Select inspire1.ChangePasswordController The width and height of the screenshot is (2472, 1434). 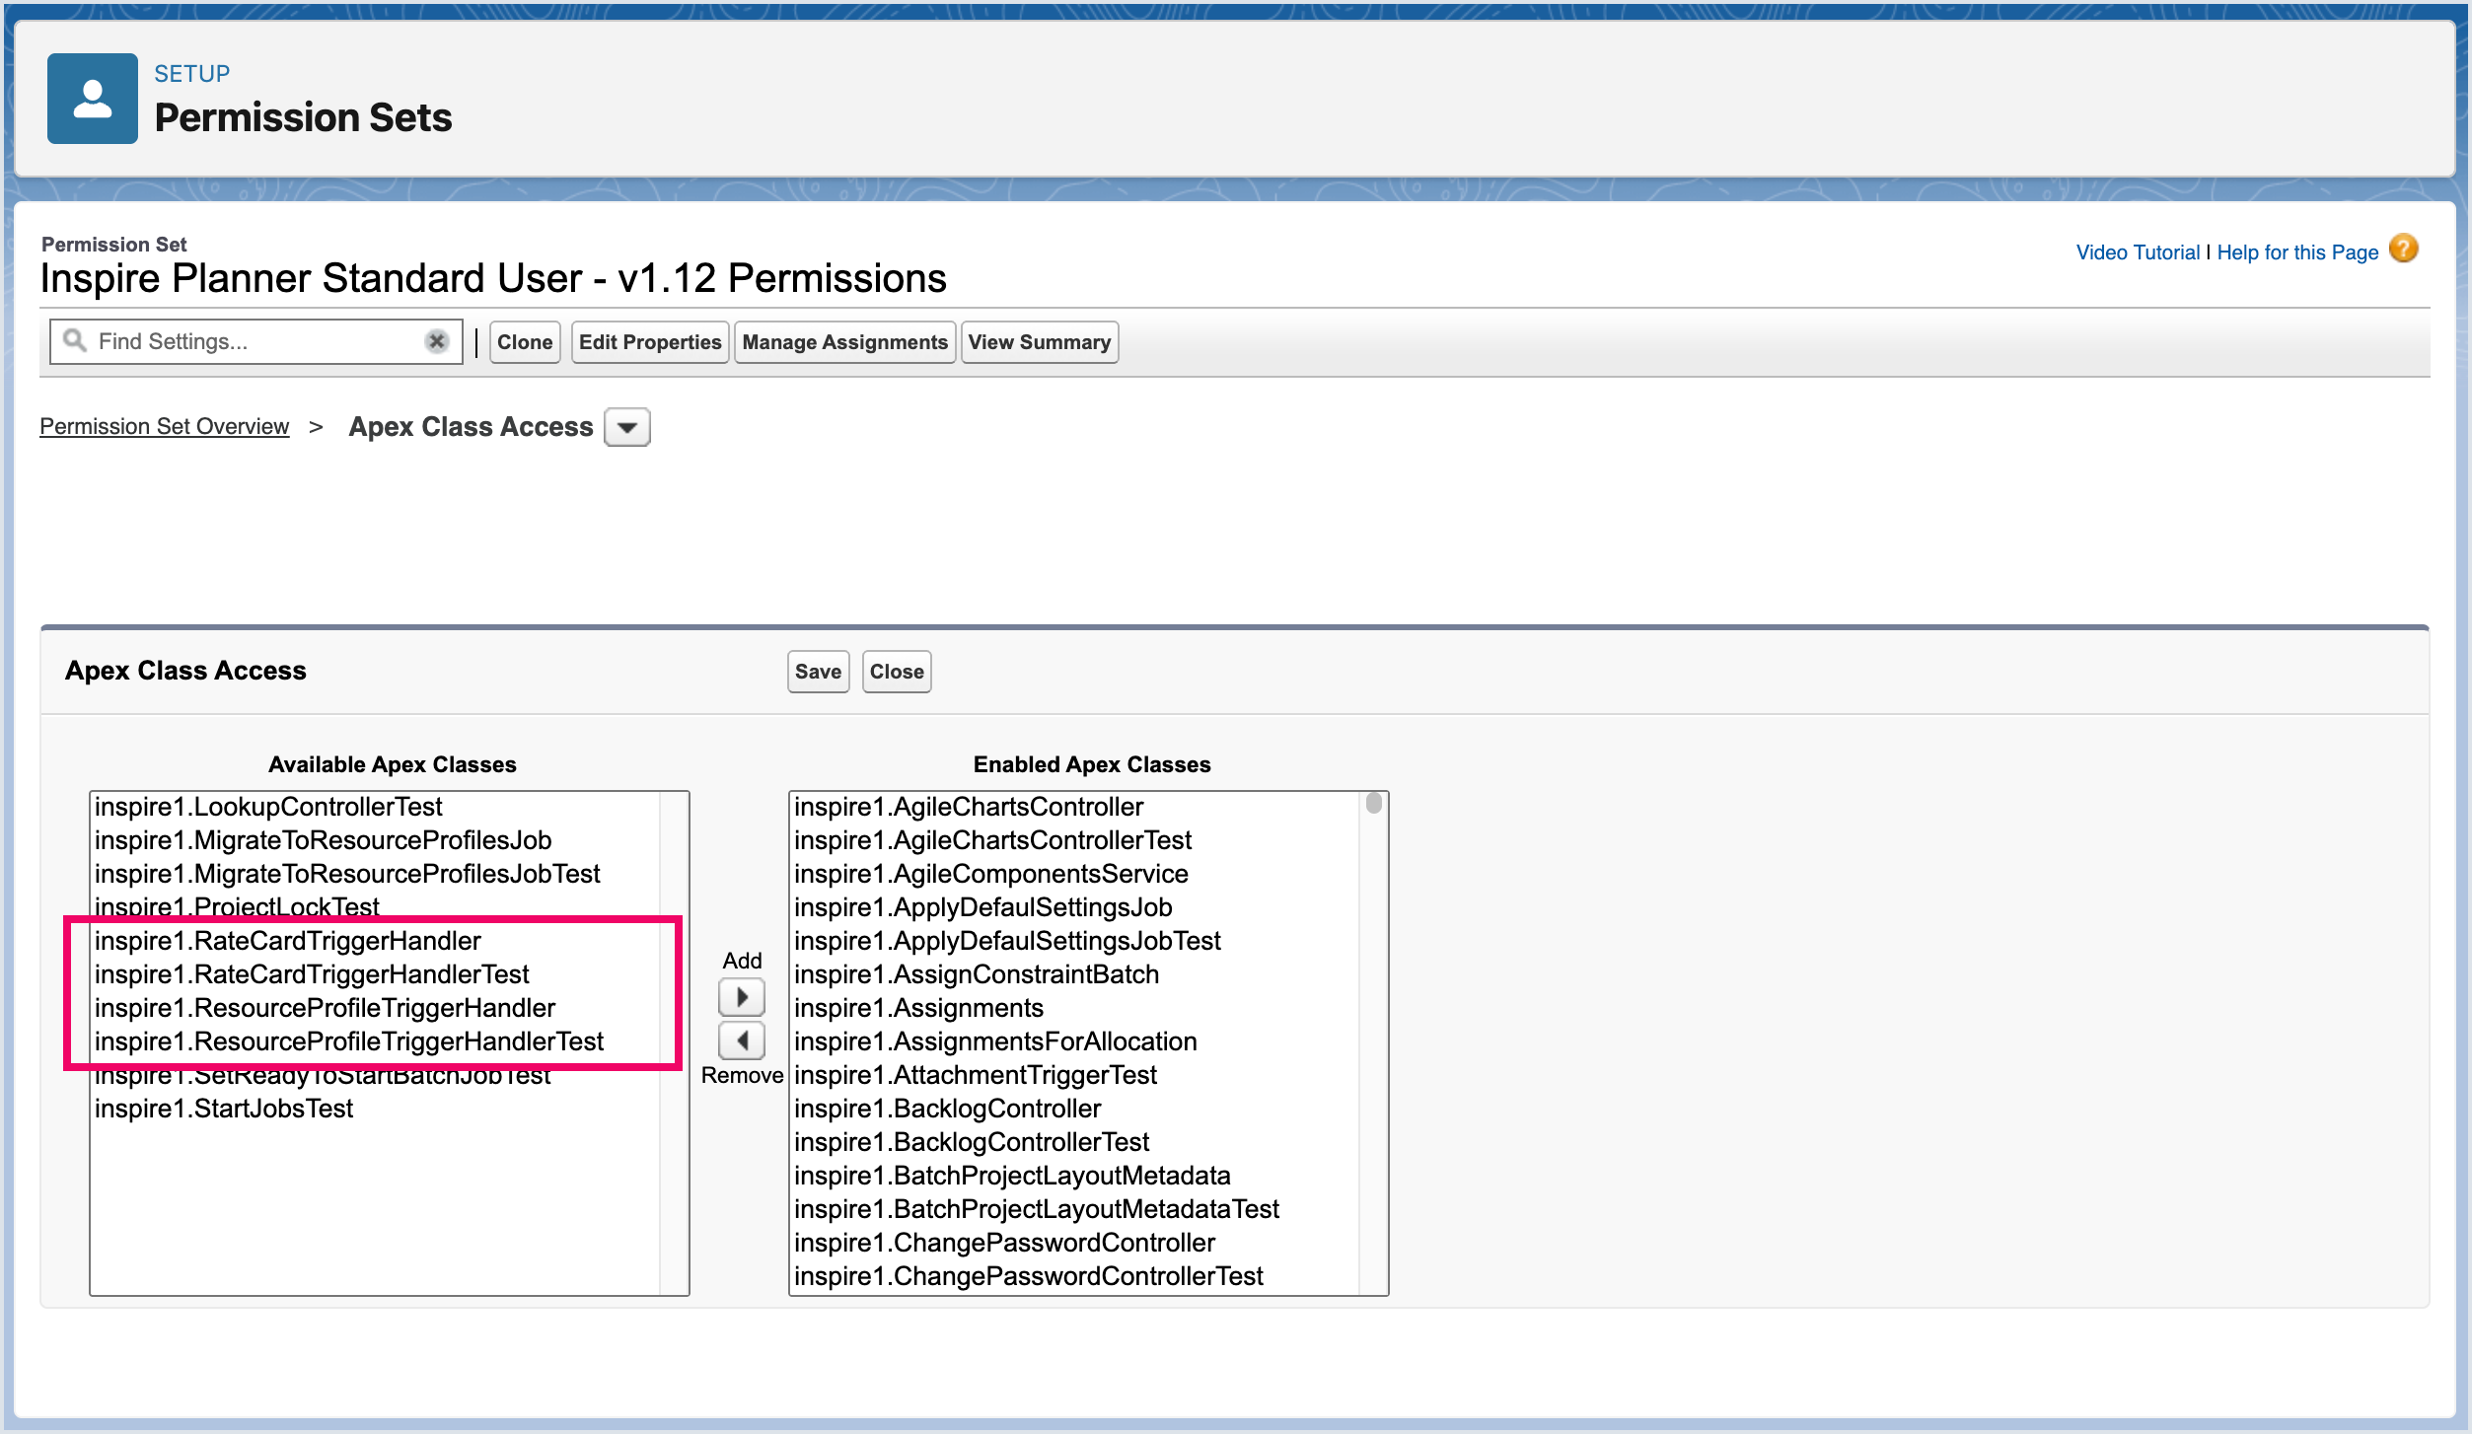(x=1075, y=1243)
